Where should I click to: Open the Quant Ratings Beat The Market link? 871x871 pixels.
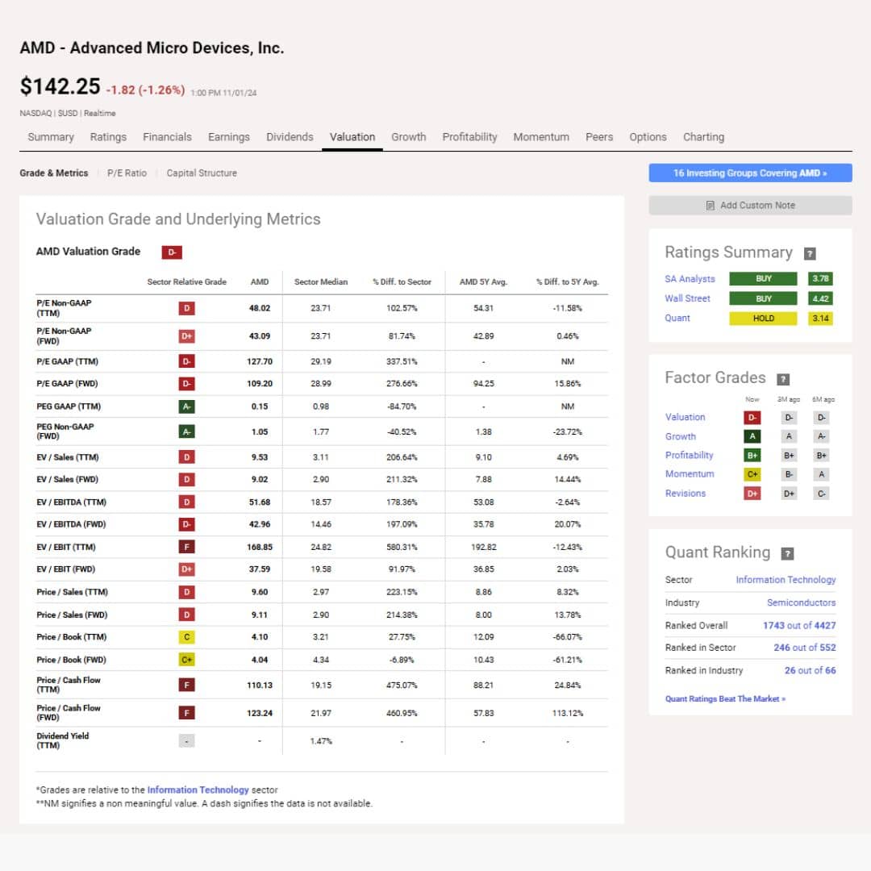[x=725, y=698]
